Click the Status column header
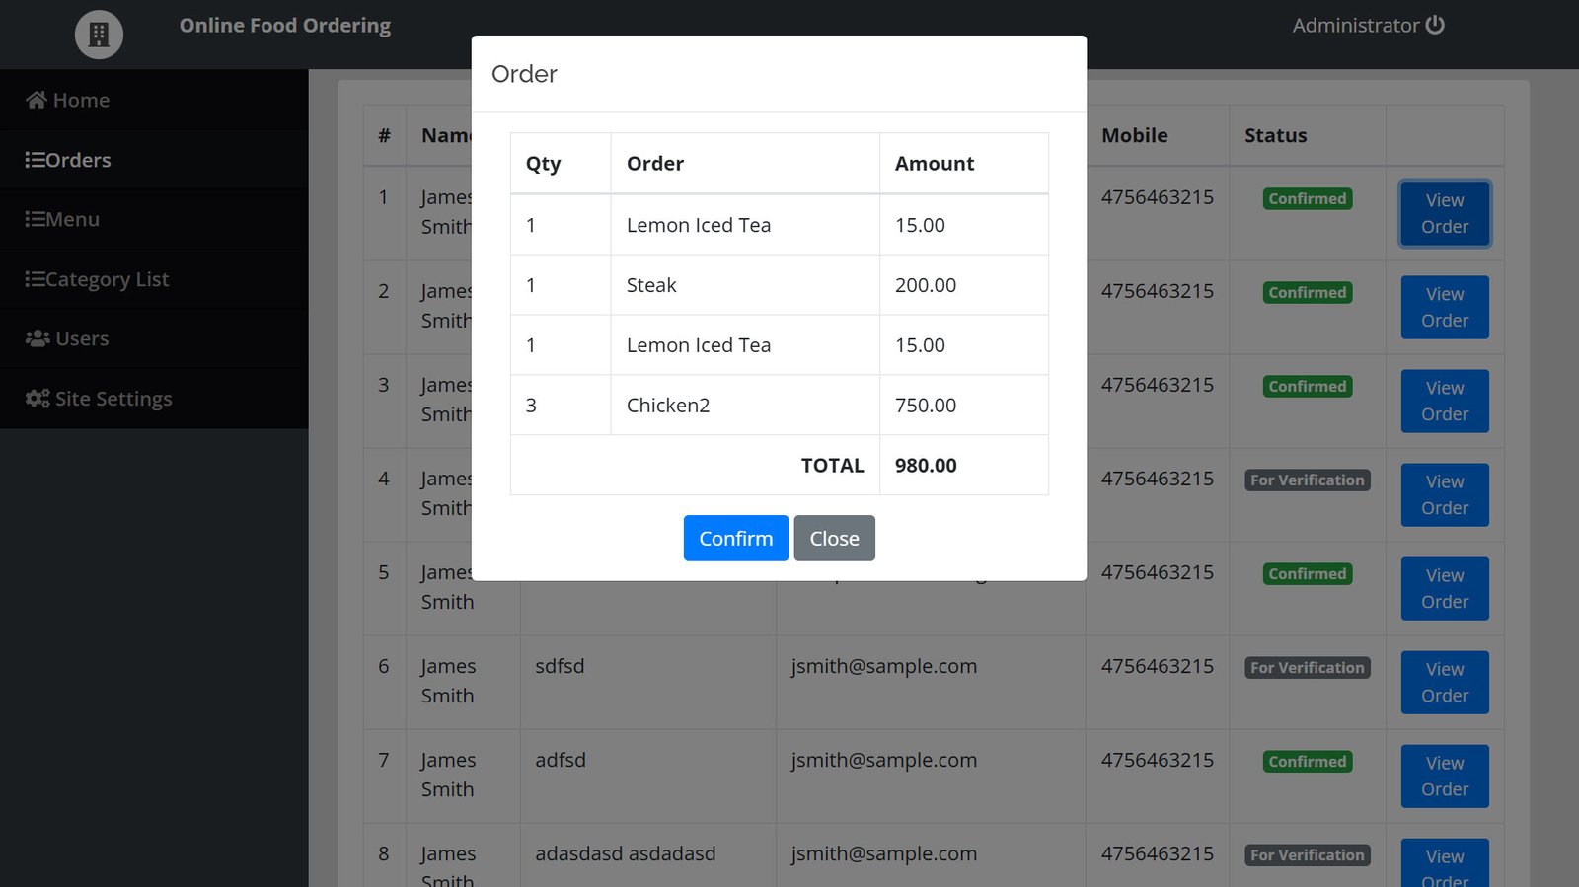 (1275, 135)
